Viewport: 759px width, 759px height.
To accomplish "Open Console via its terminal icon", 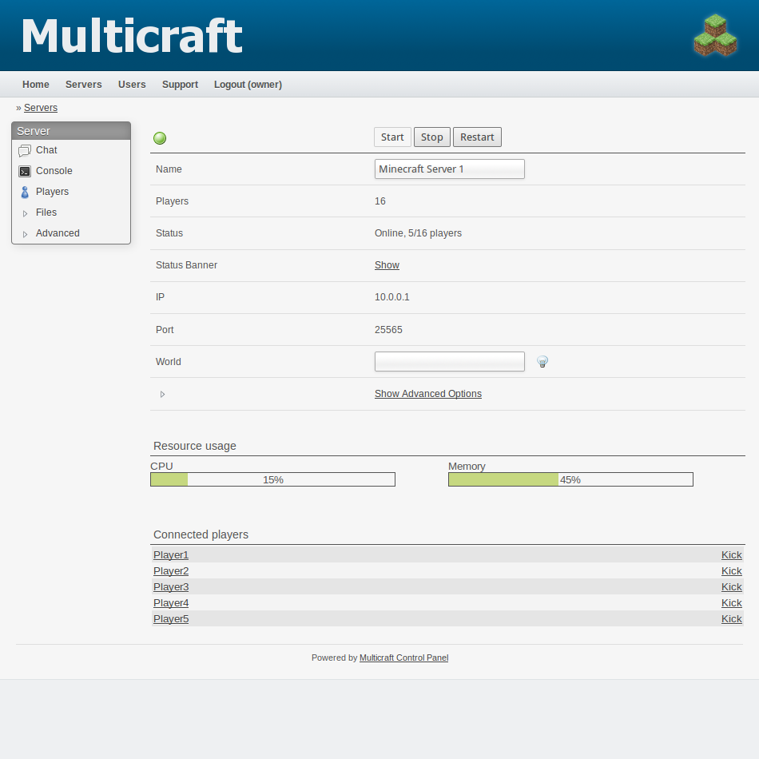I will pyautogui.click(x=25, y=171).
